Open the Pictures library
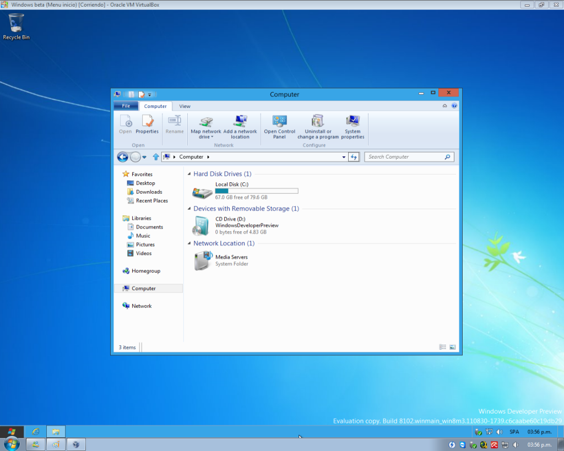 (x=145, y=244)
